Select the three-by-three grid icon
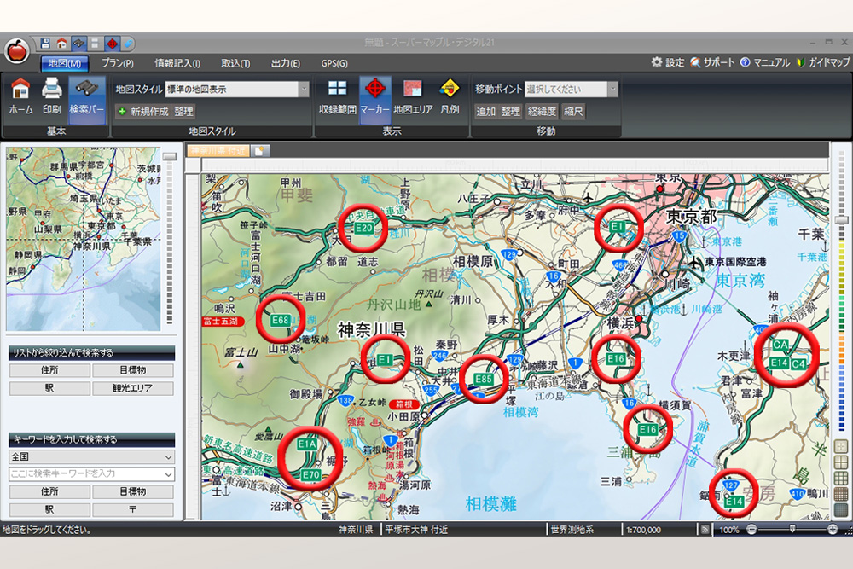The height and width of the screenshot is (569, 853). 841,479
